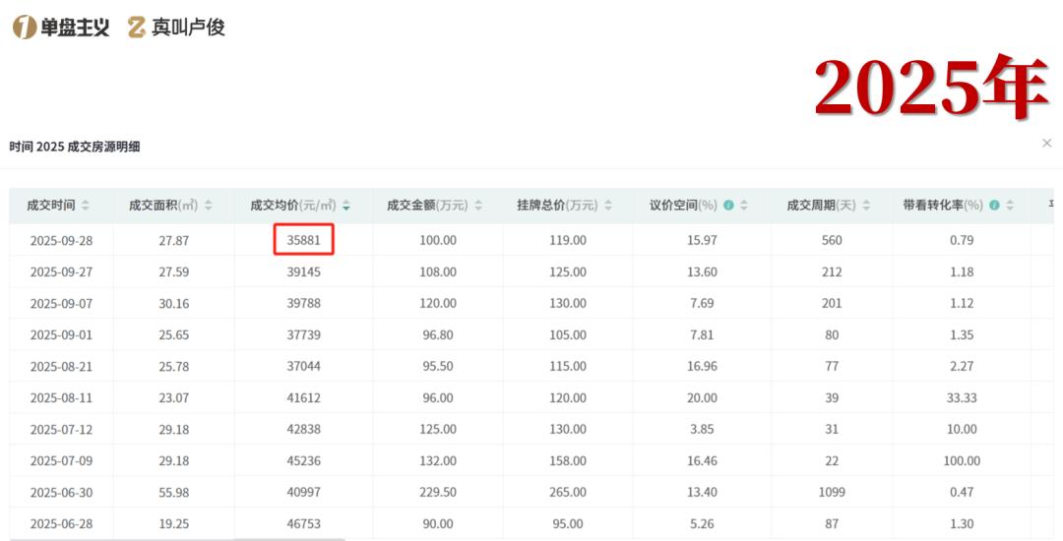The height and width of the screenshot is (541, 1063).
Task: Click the 45236 average price cell
Action: click(x=304, y=461)
